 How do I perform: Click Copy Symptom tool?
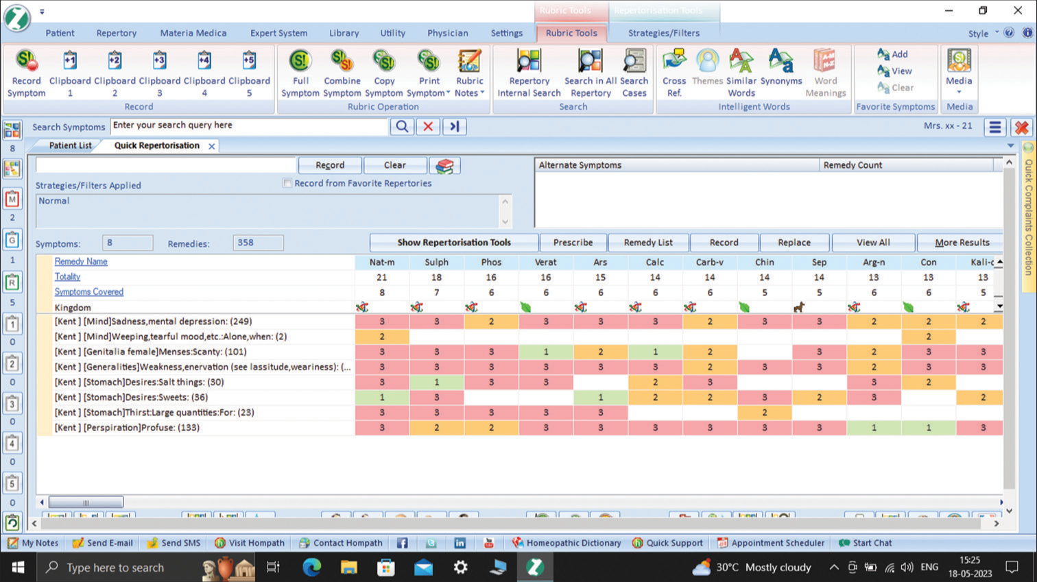coord(384,73)
